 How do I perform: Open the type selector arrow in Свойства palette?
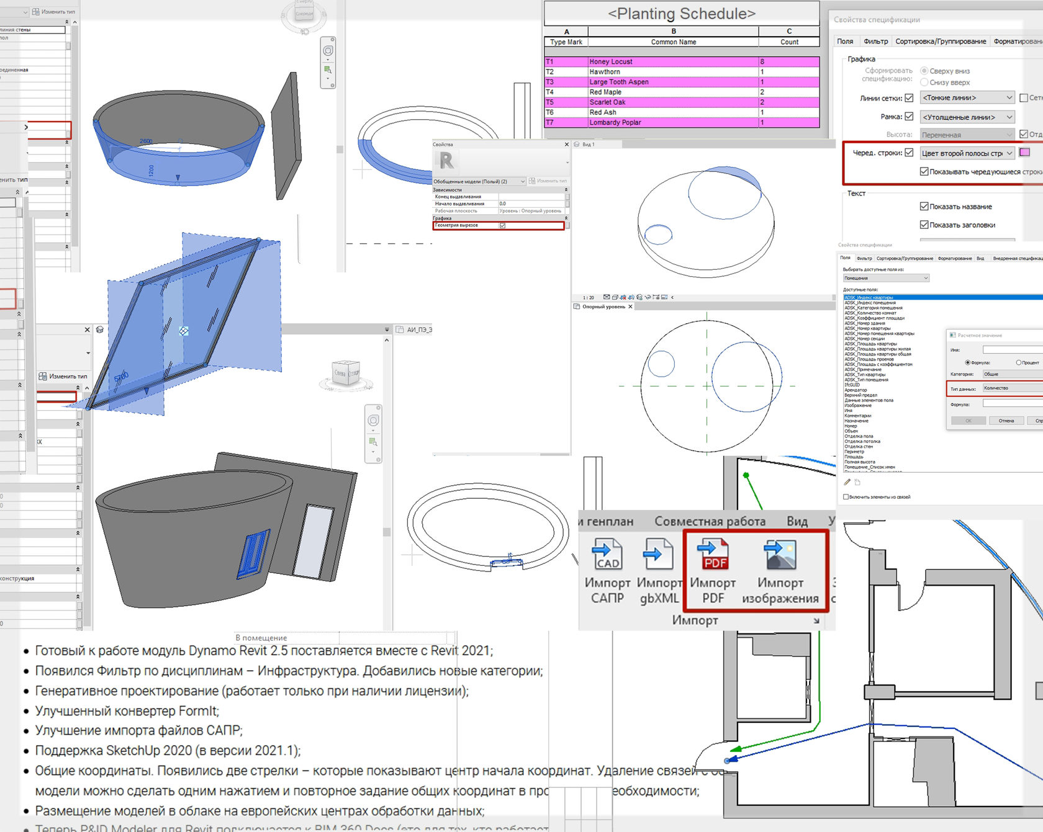click(x=567, y=163)
